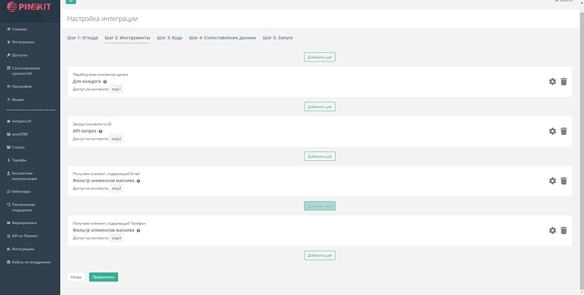
Task: Open gear settings for step4 Телефон filter
Action: pyautogui.click(x=552, y=230)
